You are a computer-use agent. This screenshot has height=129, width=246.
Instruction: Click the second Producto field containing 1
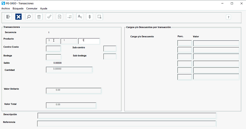click(69, 41)
